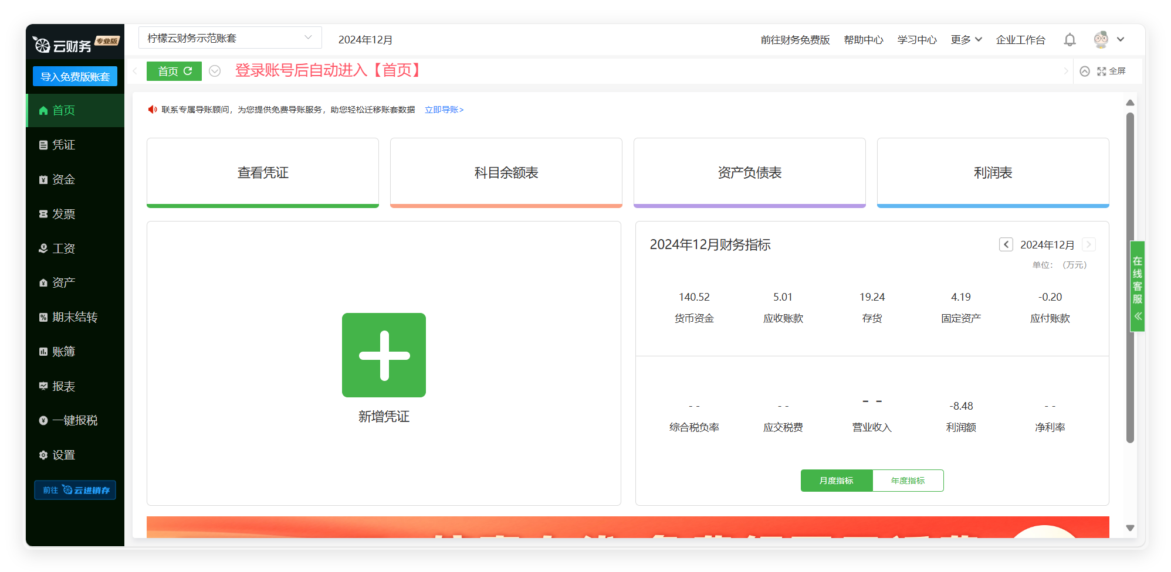Open 凭证 in the sidebar
The height and width of the screenshot is (572, 1171).
click(x=63, y=145)
